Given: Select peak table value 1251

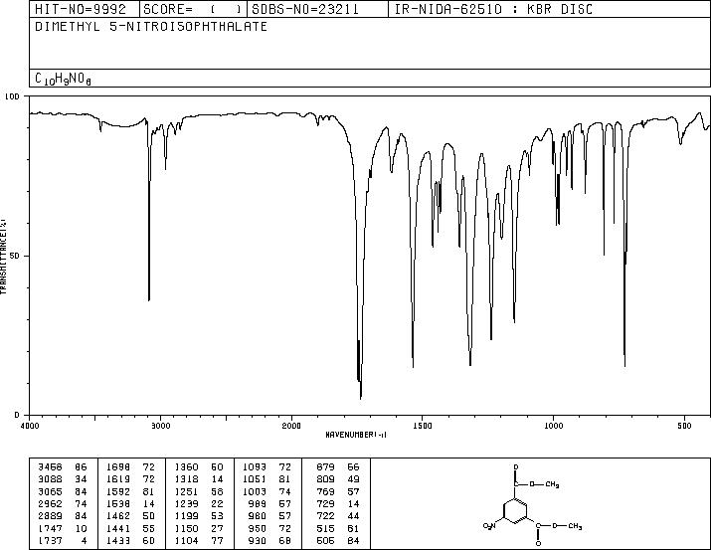Looking at the screenshot, I should click(187, 491).
